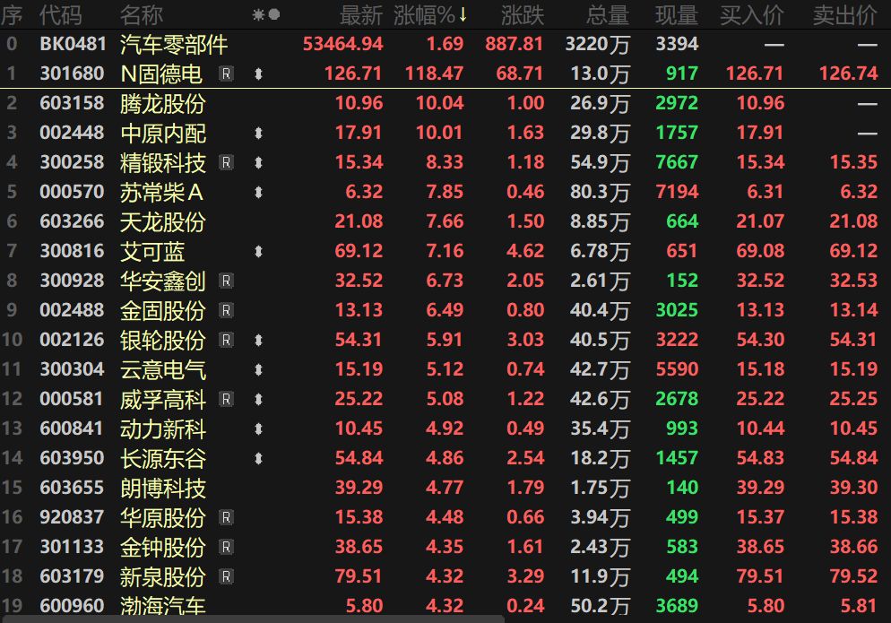The width and height of the screenshot is (891, 623).
Task: Click the 序 column header
Action: [x=12, y=15]
